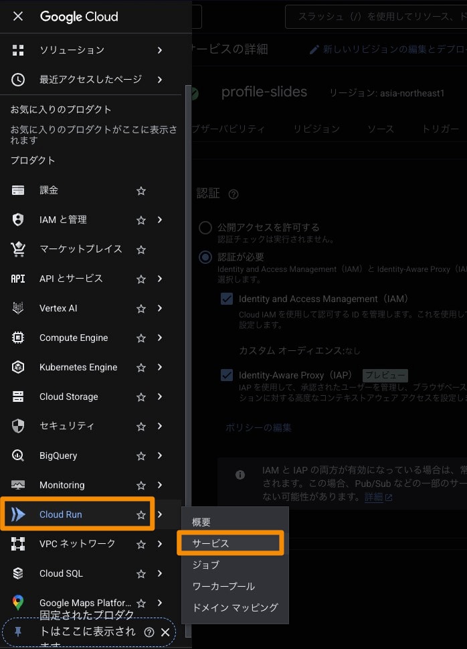Click the ポリシーの編集 link
This screenshot has width=467, height=649.
click(258, 428)
